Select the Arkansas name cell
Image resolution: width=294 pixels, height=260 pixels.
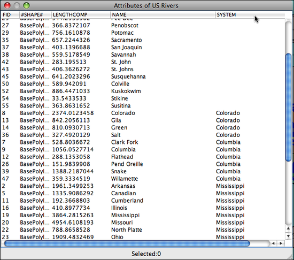pyautogui.click(x=123, y=186)
